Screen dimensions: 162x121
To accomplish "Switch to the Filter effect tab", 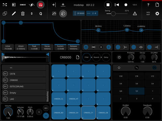I will pos(86,57).
